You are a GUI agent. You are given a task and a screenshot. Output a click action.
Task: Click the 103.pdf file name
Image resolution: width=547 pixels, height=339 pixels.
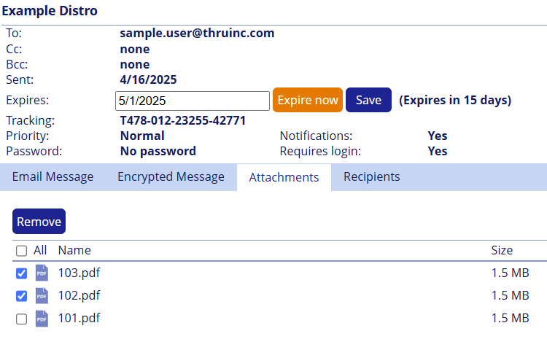point(79,273)
